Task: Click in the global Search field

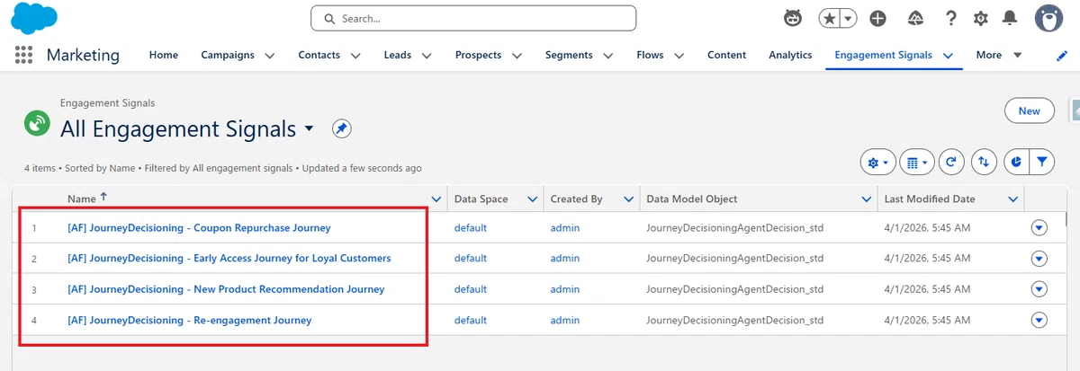Action: point(473,18)
